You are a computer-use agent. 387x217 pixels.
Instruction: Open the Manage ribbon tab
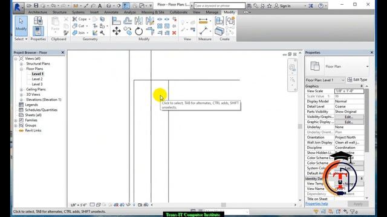[x=212, y=12]
